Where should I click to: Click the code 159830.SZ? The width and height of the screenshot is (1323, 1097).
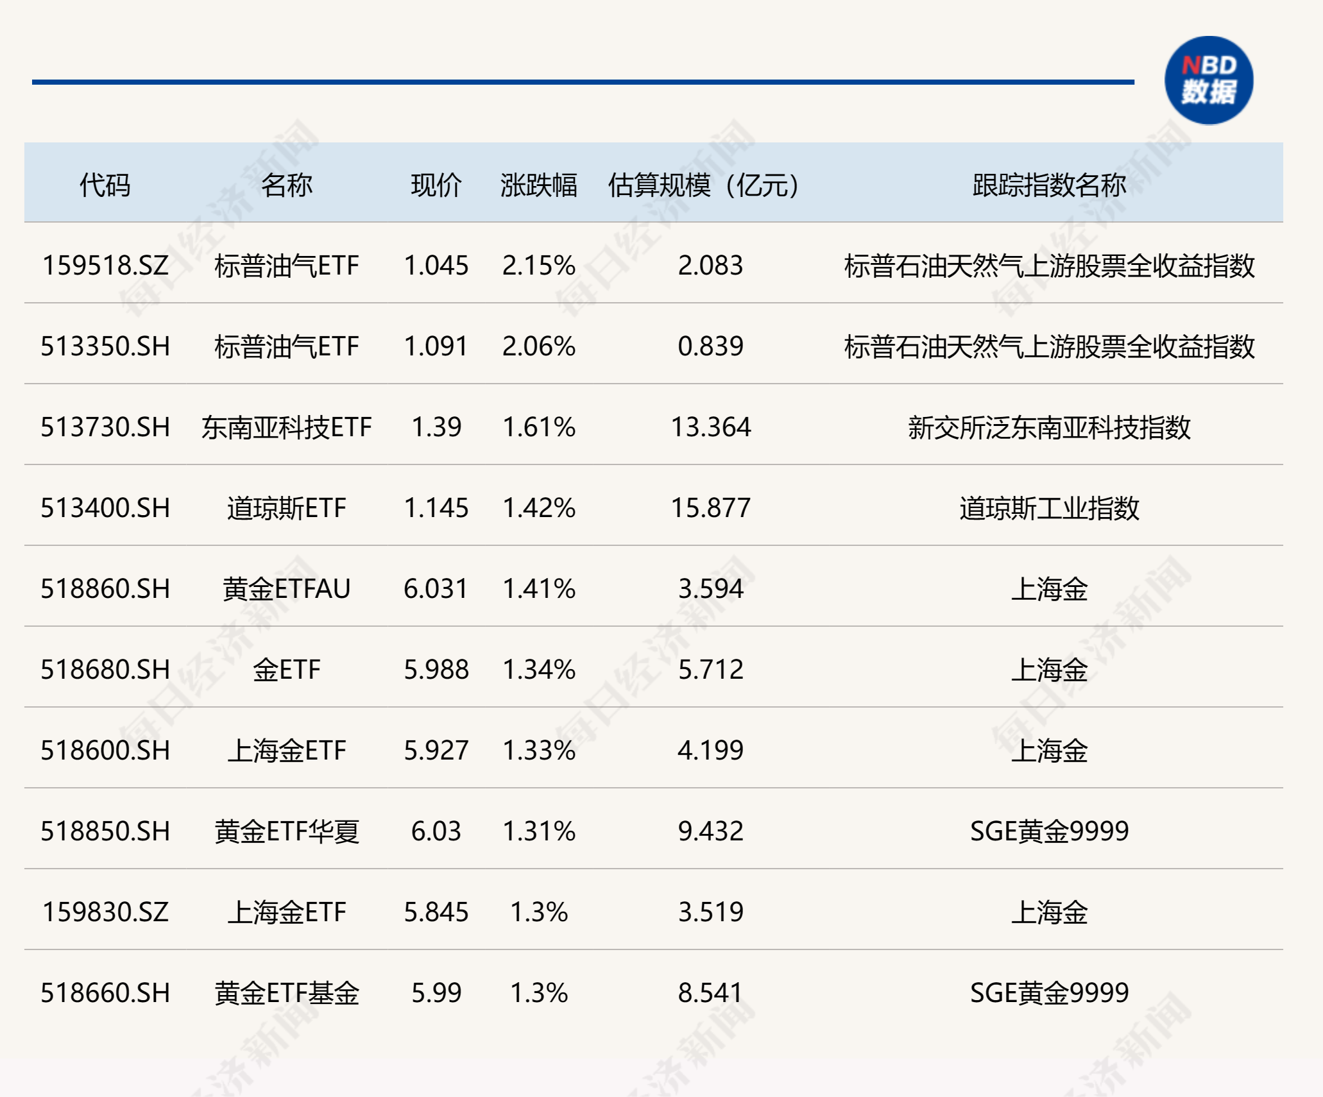(x=105, y=912)
